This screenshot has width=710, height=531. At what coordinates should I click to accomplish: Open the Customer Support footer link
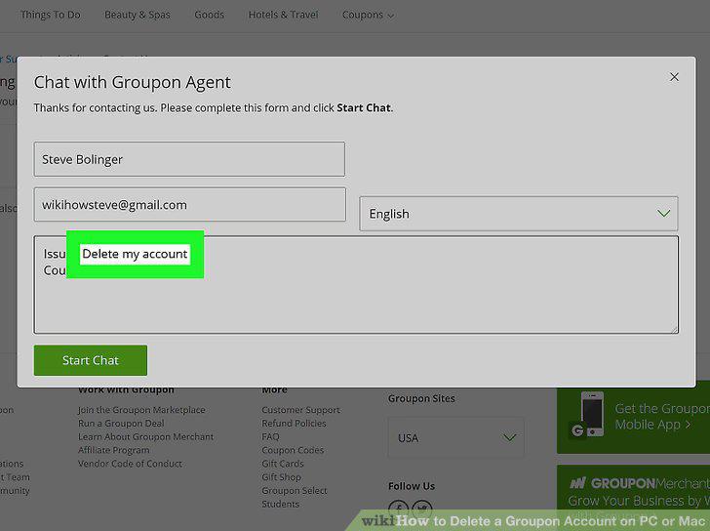(x=300, y=410)
